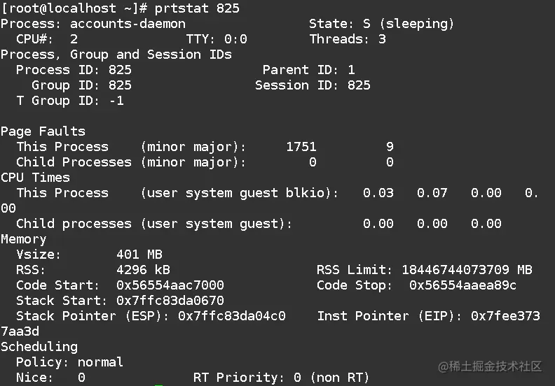The width and height of the screenshot is (555, 386).
Task: Click the Stack Start address 0x7ffc83da0670
Action: (170, 301)
